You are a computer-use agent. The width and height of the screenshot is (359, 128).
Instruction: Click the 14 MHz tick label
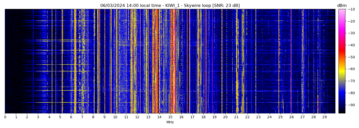click(159, 117)
